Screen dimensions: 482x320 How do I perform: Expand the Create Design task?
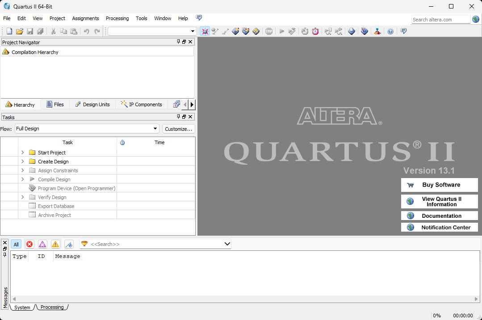click(22, 162)
